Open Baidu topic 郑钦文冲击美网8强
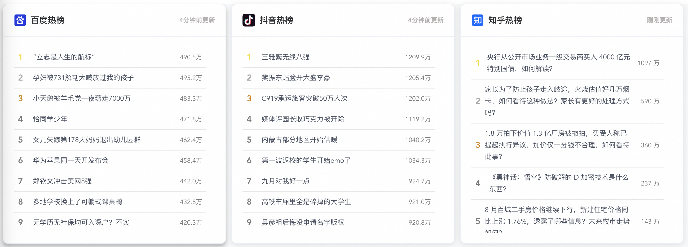This screenshot has width=688, height=247. pyautogui.click(x=62, y=181)
